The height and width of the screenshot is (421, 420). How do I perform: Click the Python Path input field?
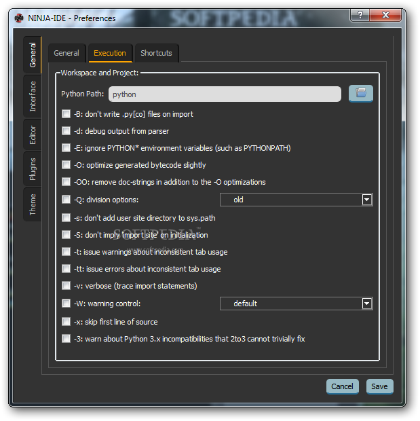[225, 94]
